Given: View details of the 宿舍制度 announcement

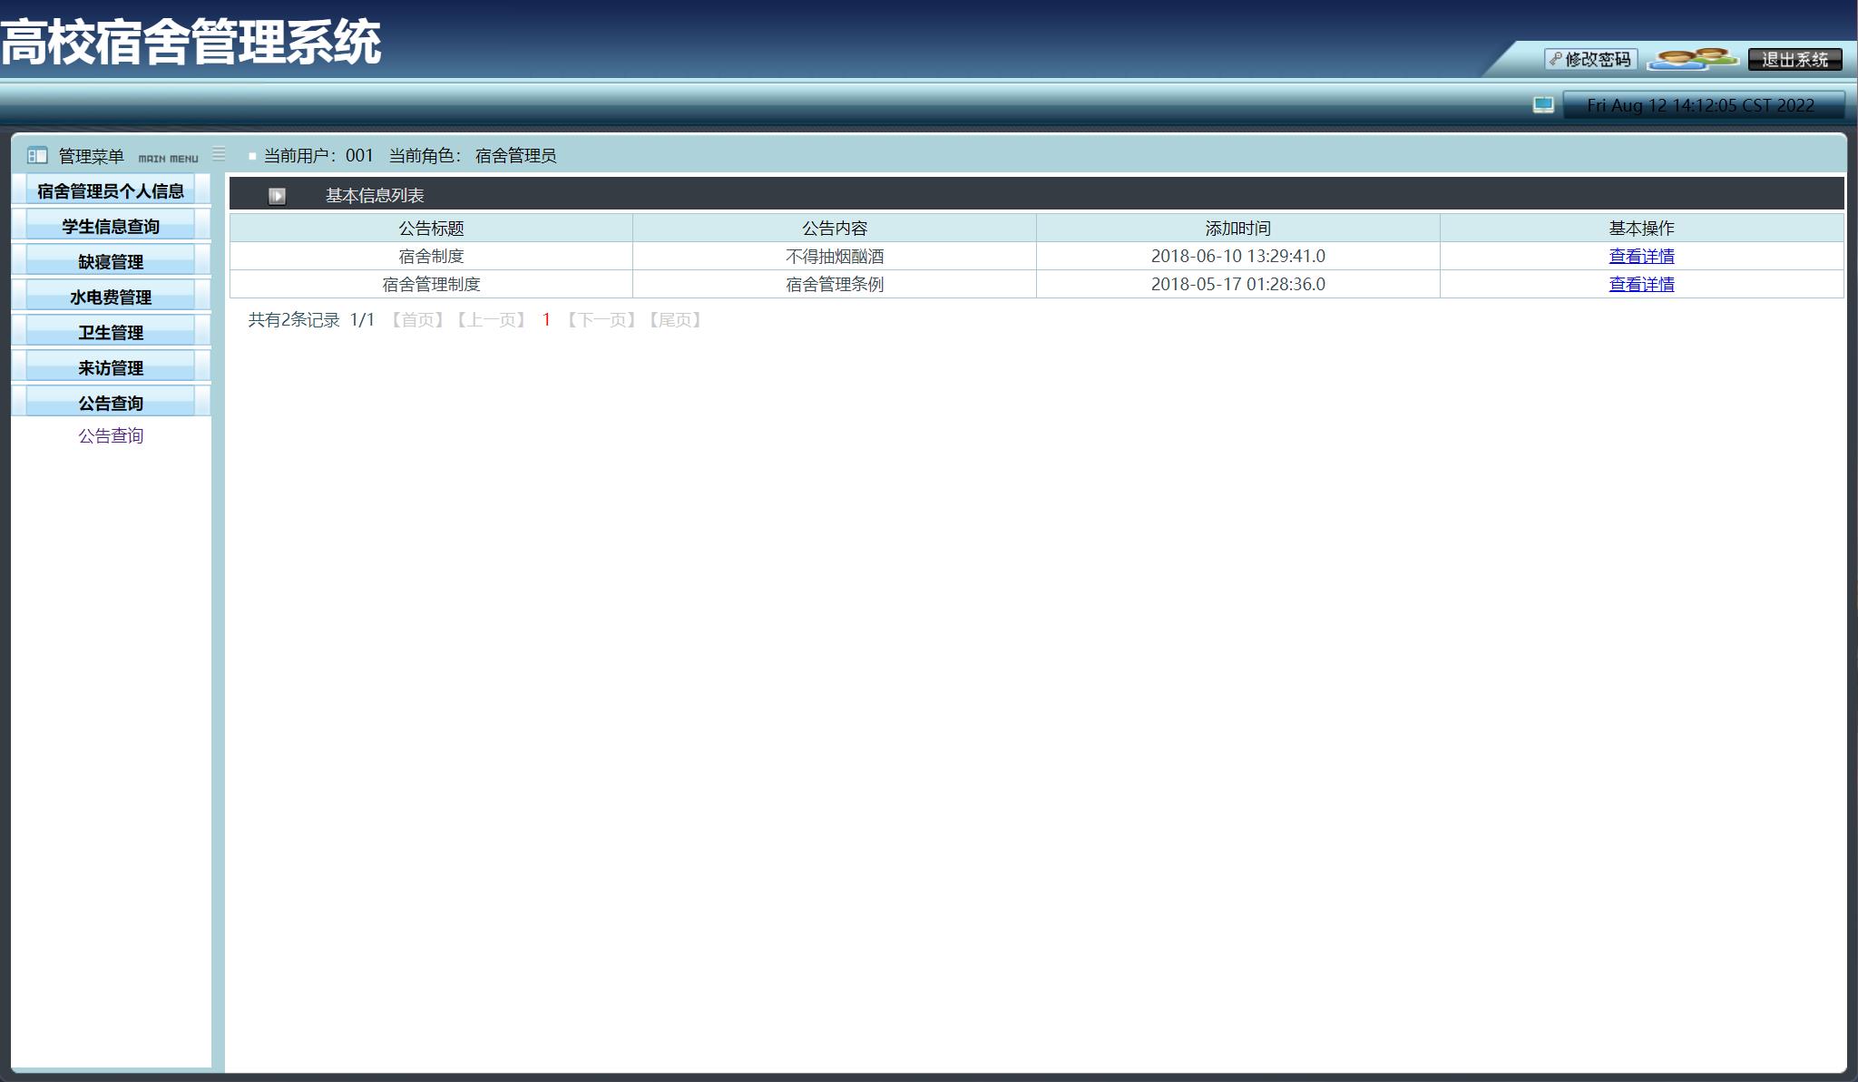Looking at the screenshot, I should [x=1640, y=257].
